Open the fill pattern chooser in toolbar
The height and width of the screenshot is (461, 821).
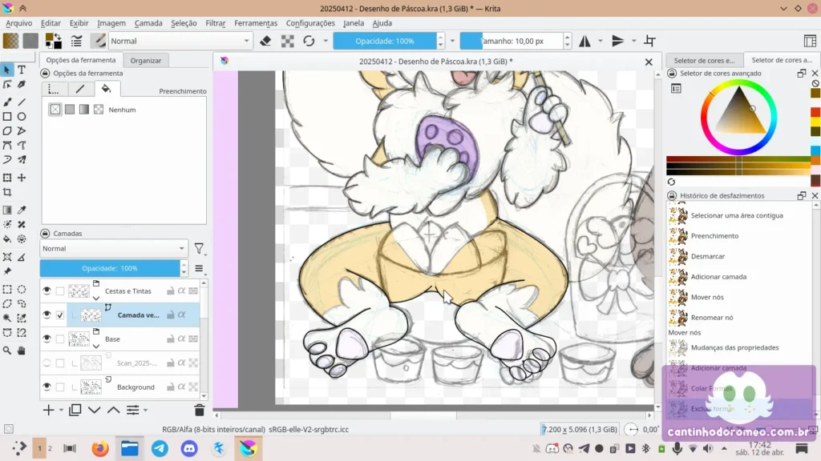(30, 41)
